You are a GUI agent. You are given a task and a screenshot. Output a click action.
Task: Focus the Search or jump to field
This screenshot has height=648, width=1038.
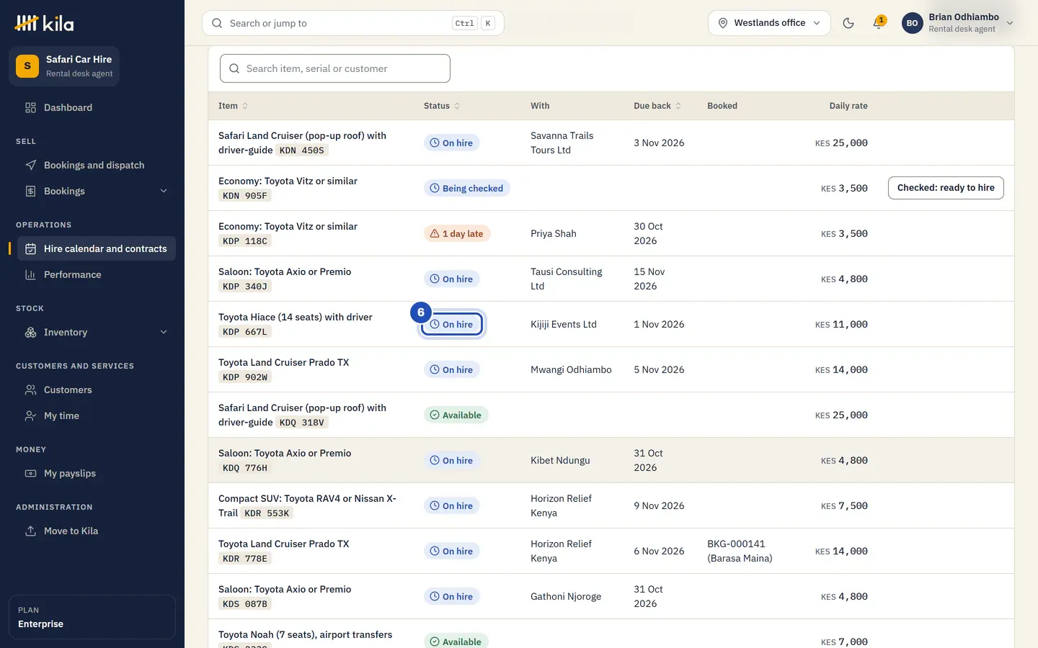[353, 23]
